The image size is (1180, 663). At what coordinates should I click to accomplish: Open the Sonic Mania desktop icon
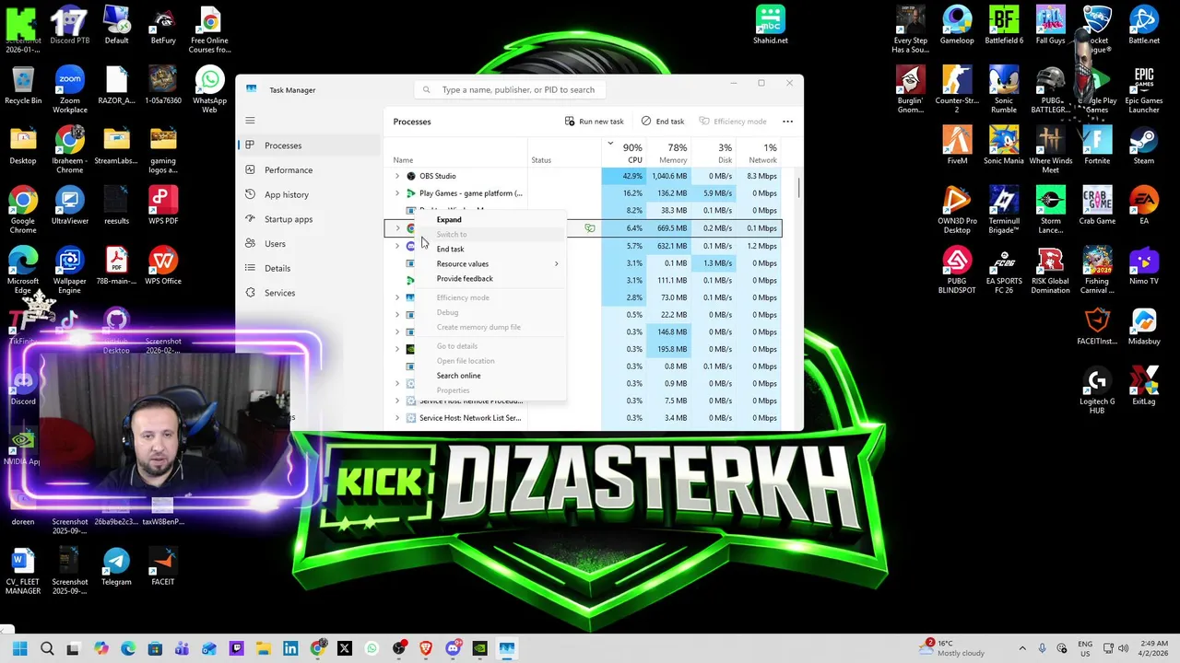pos(1004,146)
